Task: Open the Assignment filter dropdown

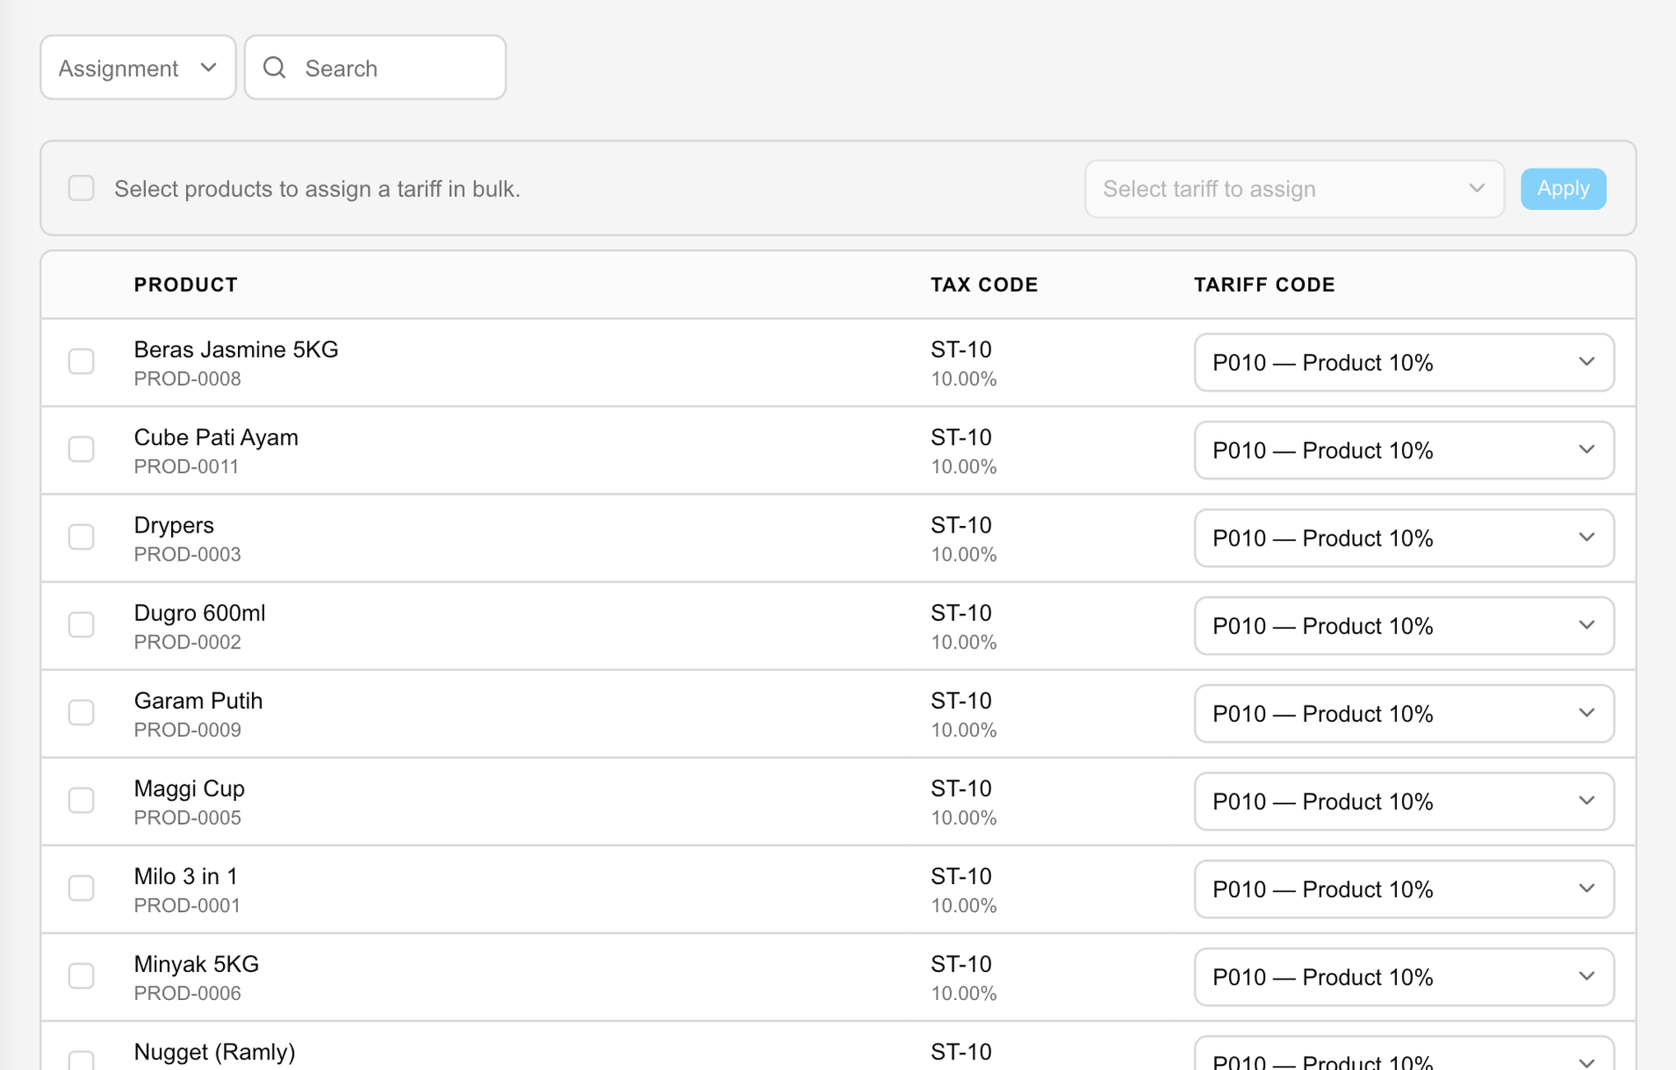Action: pyautogui.click(x=138, y=67)
